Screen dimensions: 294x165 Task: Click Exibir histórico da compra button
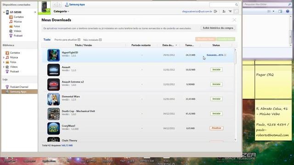(218, 28)
